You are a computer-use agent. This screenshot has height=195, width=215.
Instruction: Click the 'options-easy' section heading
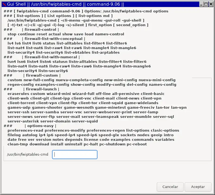tap(40, 126)
